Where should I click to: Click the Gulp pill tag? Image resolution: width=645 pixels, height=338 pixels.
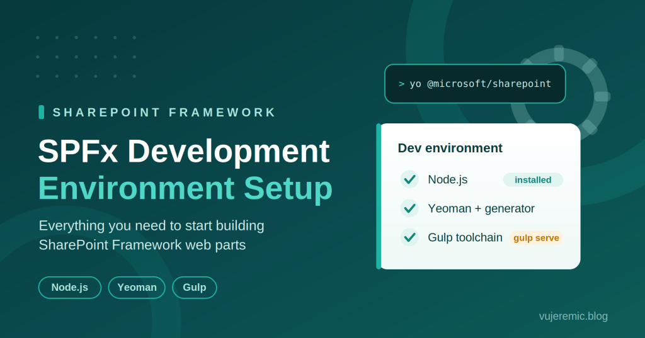194,288
